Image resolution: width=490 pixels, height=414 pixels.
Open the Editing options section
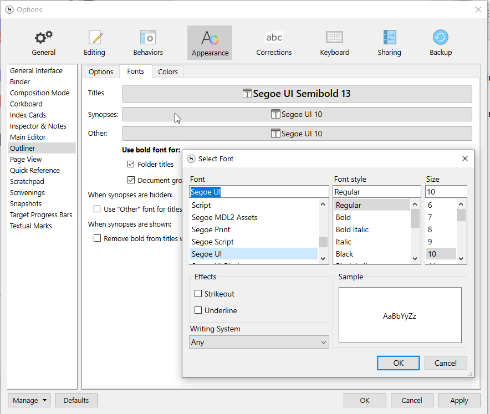[x=94, y=43]
